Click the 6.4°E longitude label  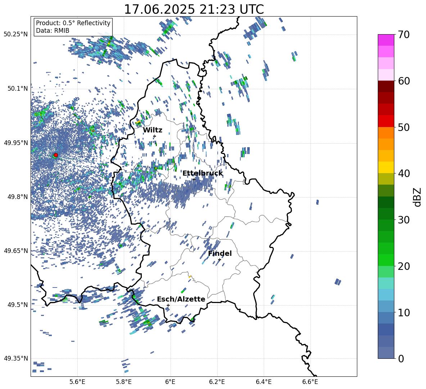pos(263,382)
